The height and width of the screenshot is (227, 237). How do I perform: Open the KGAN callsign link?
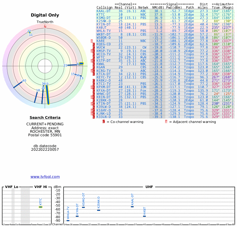point(100,67)
